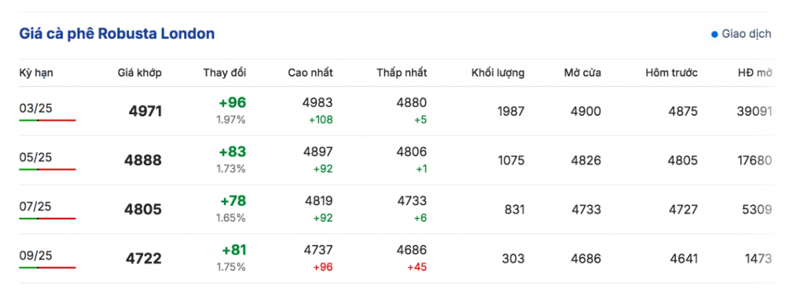
Task: Select the 05/25 contract term
Action: [36, 157]
